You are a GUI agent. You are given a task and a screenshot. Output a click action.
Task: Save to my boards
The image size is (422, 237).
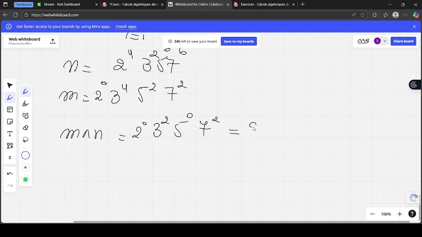[x=239, y=41]
